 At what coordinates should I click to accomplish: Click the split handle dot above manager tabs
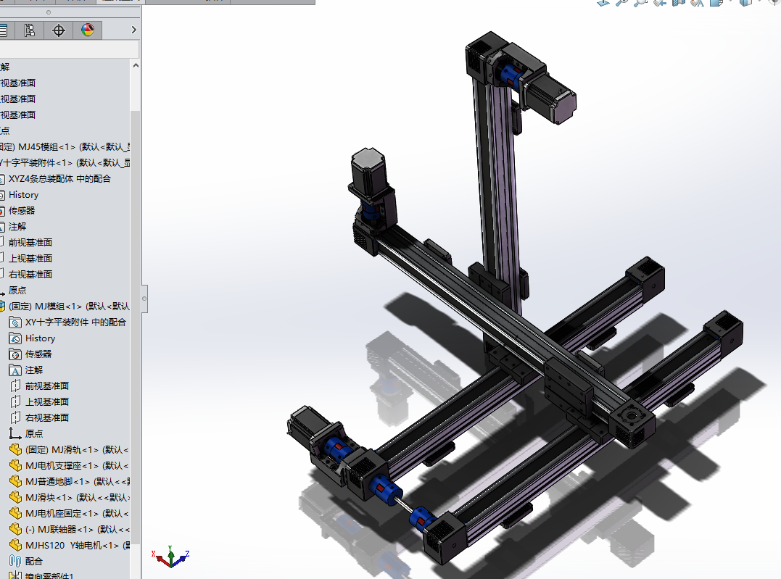49,12
